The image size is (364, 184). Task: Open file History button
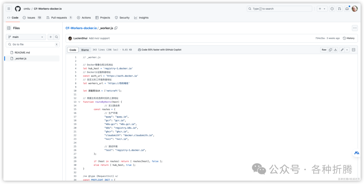click(x=349, y=38)
